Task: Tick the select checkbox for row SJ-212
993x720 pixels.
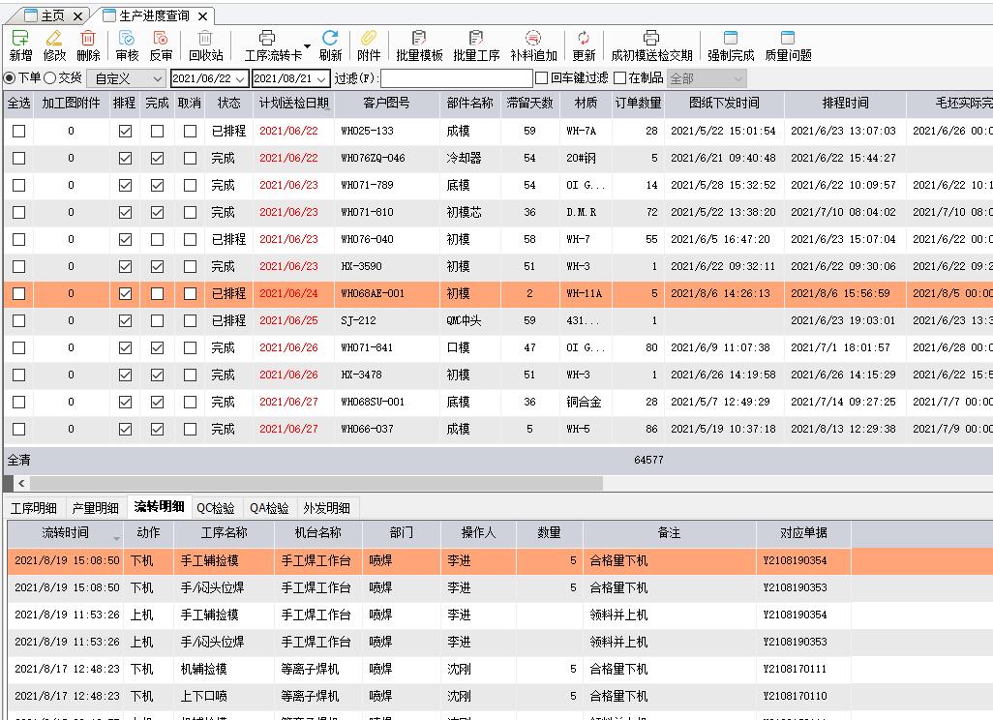Action: click(19, 321)
